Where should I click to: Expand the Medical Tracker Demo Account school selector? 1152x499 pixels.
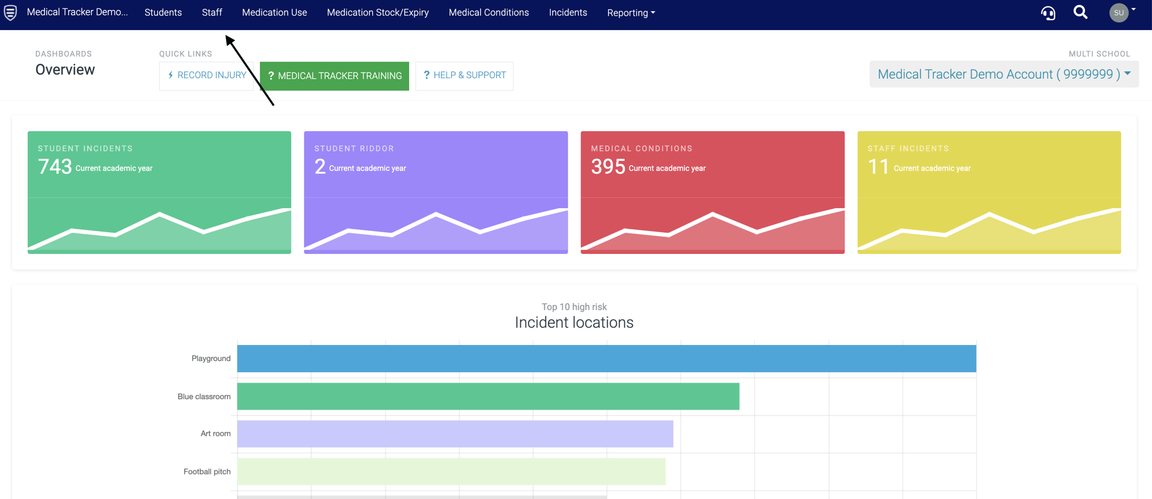click(x=1004, y=74)
